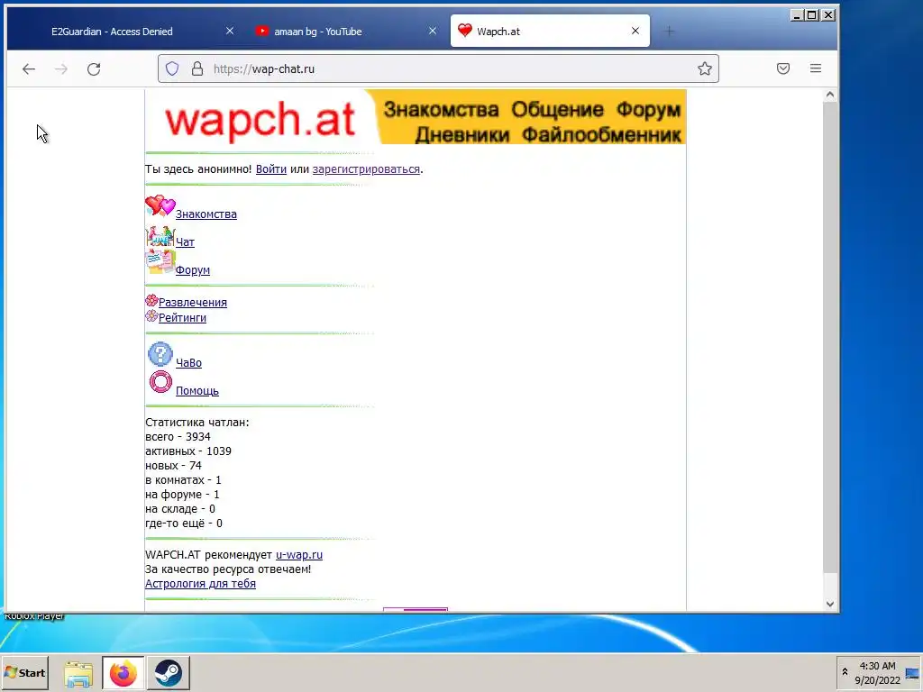Click the URL address bar field
This screenshot has height=692, width=923.
point(438,68)
